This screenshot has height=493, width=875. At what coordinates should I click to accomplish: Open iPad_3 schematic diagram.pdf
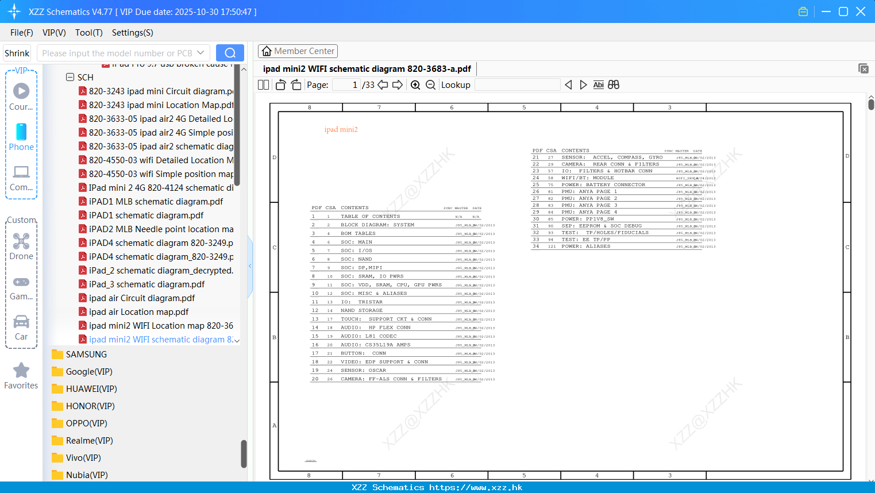click(141, 284)
